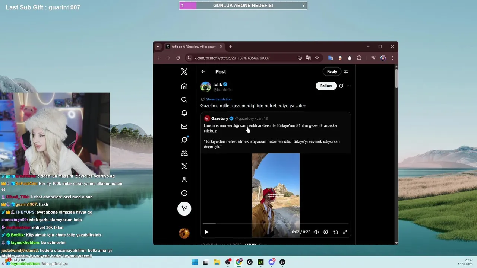Screen dimensions: 477x268
Task: Open Communities icon in X sidebar
Action: (x=184, y=153)
